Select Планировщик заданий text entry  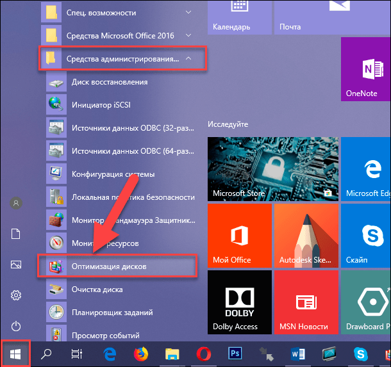[112, 313]
